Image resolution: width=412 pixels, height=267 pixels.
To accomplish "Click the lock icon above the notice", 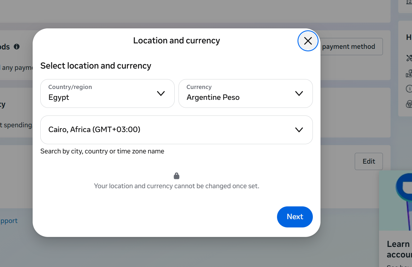I will [x=177, y=176].
